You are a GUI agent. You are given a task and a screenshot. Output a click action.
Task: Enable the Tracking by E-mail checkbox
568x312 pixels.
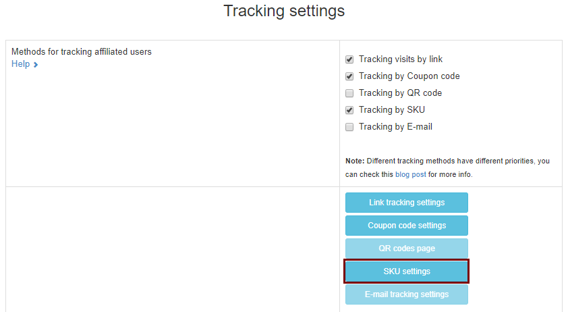click(x=349, y=127)
